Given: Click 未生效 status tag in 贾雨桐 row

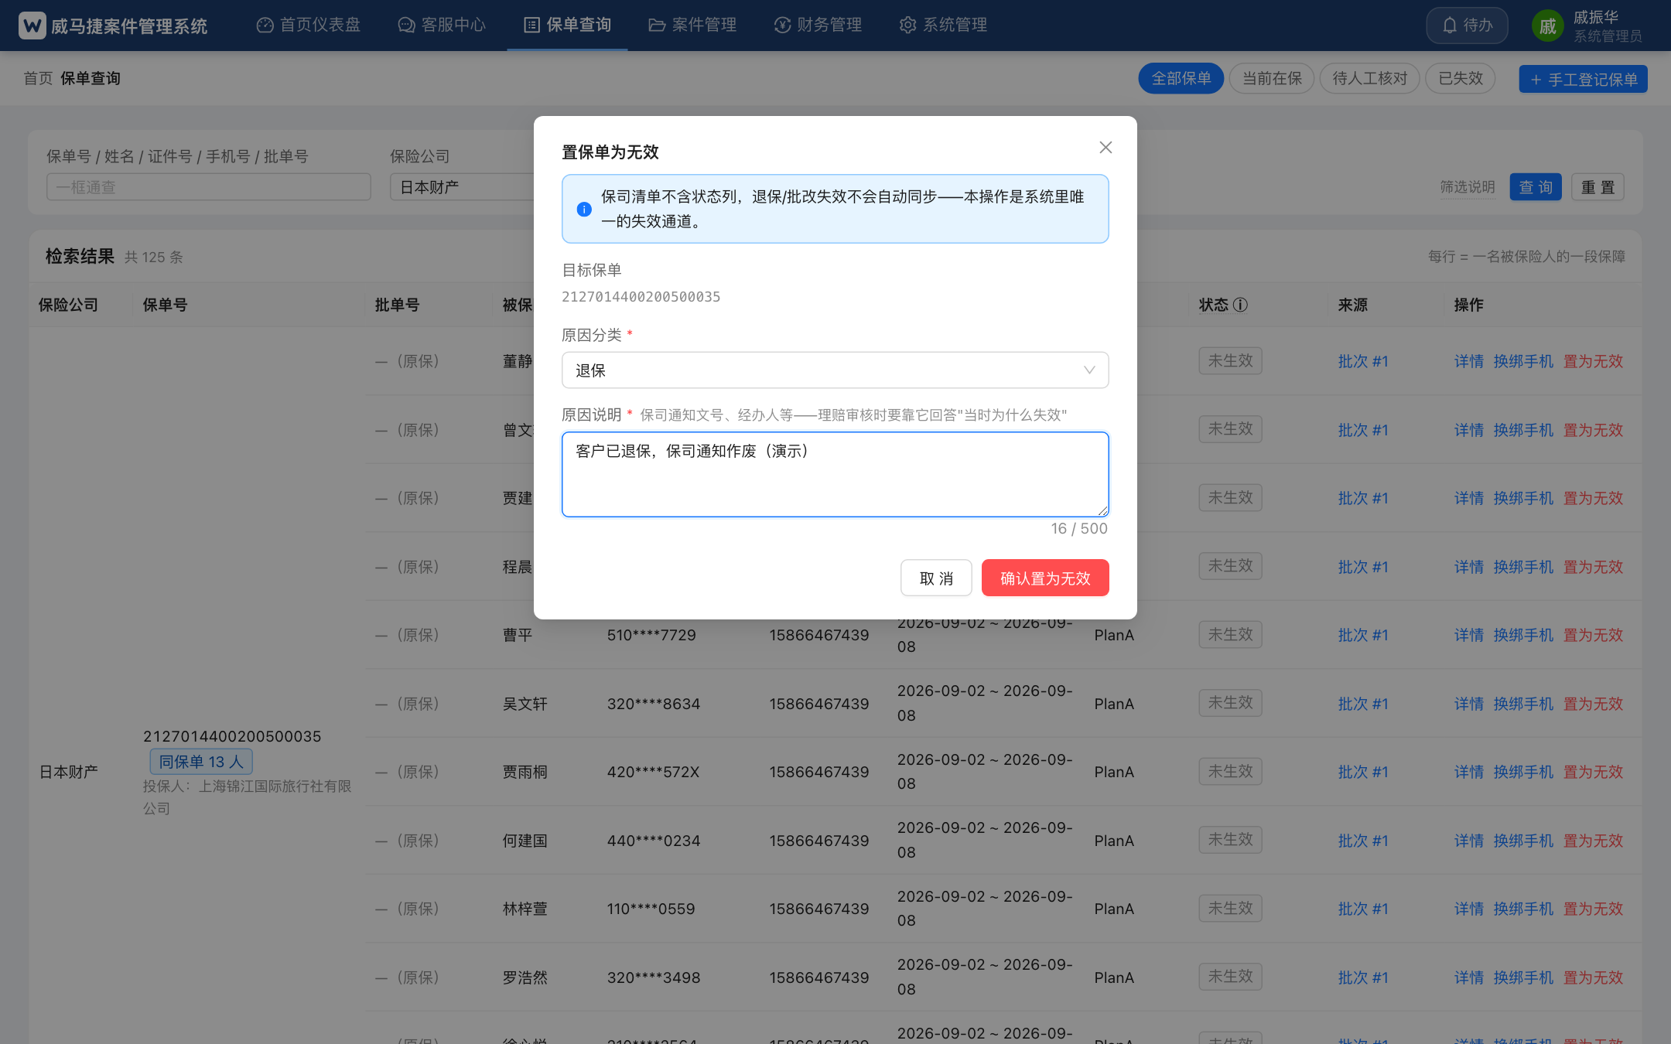Looking at the screenshot, I should [1230, 771].
